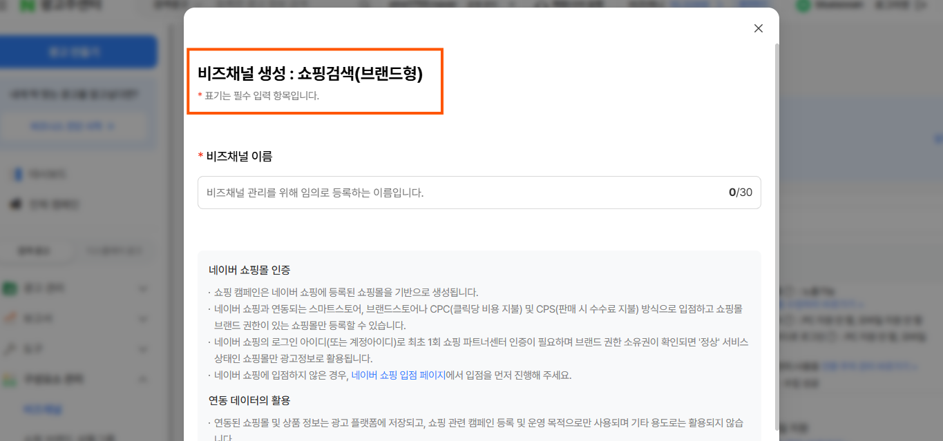Click the 비즈채널 이름 field label
The image size is (943, 441).
pyautogui.click(x=235, y=156)
